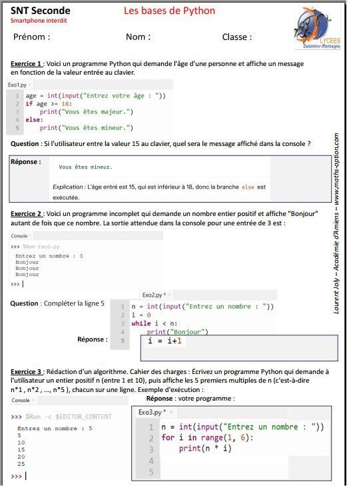The image size is (347, 486).
Task: Click the Exercice 2 answer box with i = i+1
Action: [239, 348]
